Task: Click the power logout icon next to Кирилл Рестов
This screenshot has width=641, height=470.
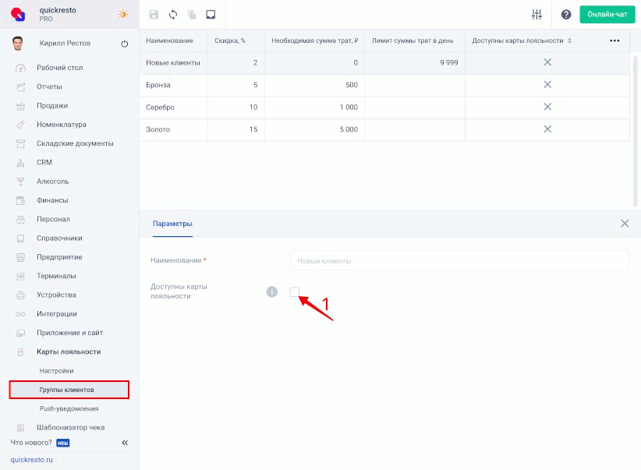Action: (125, 44)
